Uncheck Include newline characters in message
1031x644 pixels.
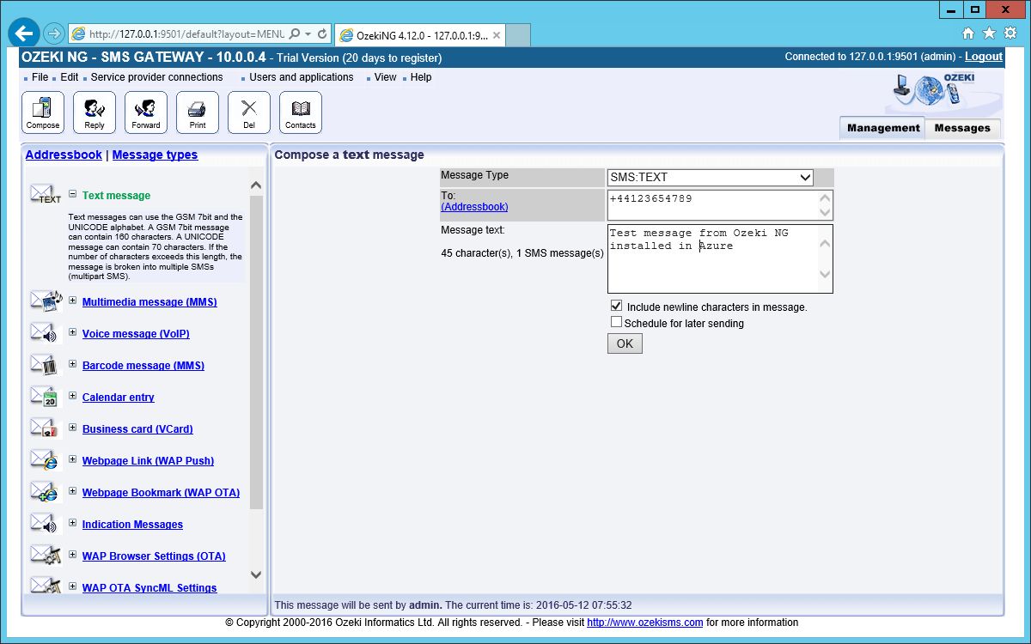click(x=616, y=306)
